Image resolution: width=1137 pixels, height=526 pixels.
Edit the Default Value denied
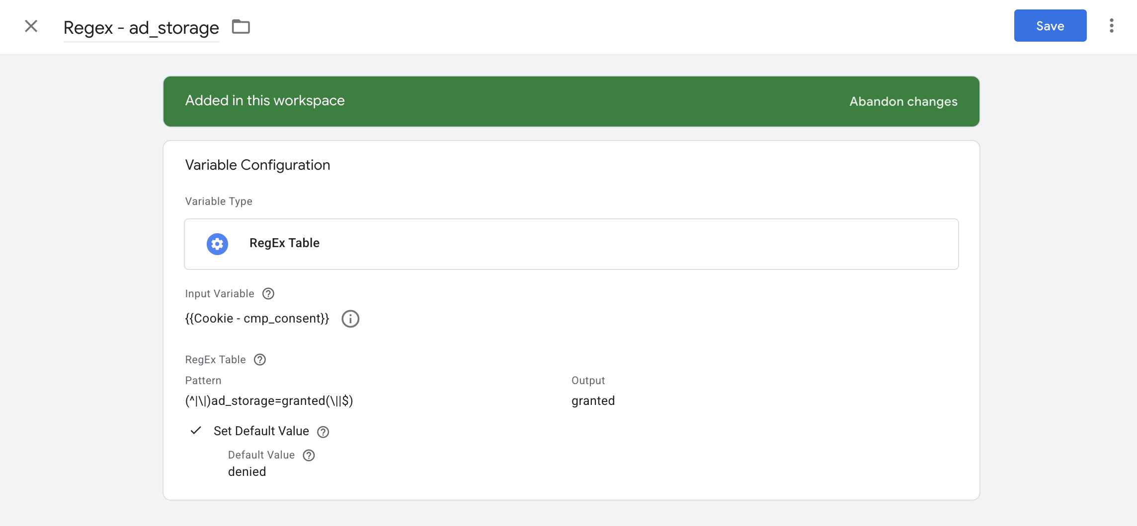(x=247, y=471)
